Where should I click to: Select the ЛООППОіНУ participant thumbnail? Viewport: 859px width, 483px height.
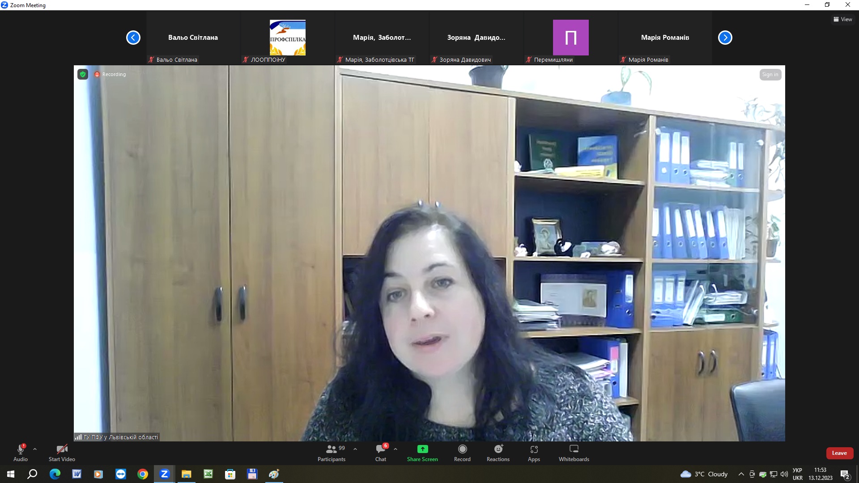tap(287, 38)
